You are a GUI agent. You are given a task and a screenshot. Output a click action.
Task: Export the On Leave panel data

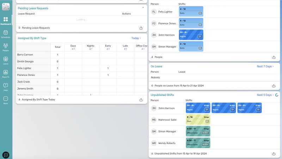[x=274, y=86]
